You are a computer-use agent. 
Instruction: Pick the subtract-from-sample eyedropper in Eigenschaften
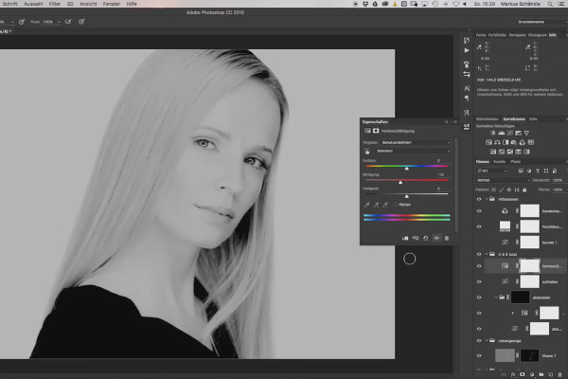385,205
